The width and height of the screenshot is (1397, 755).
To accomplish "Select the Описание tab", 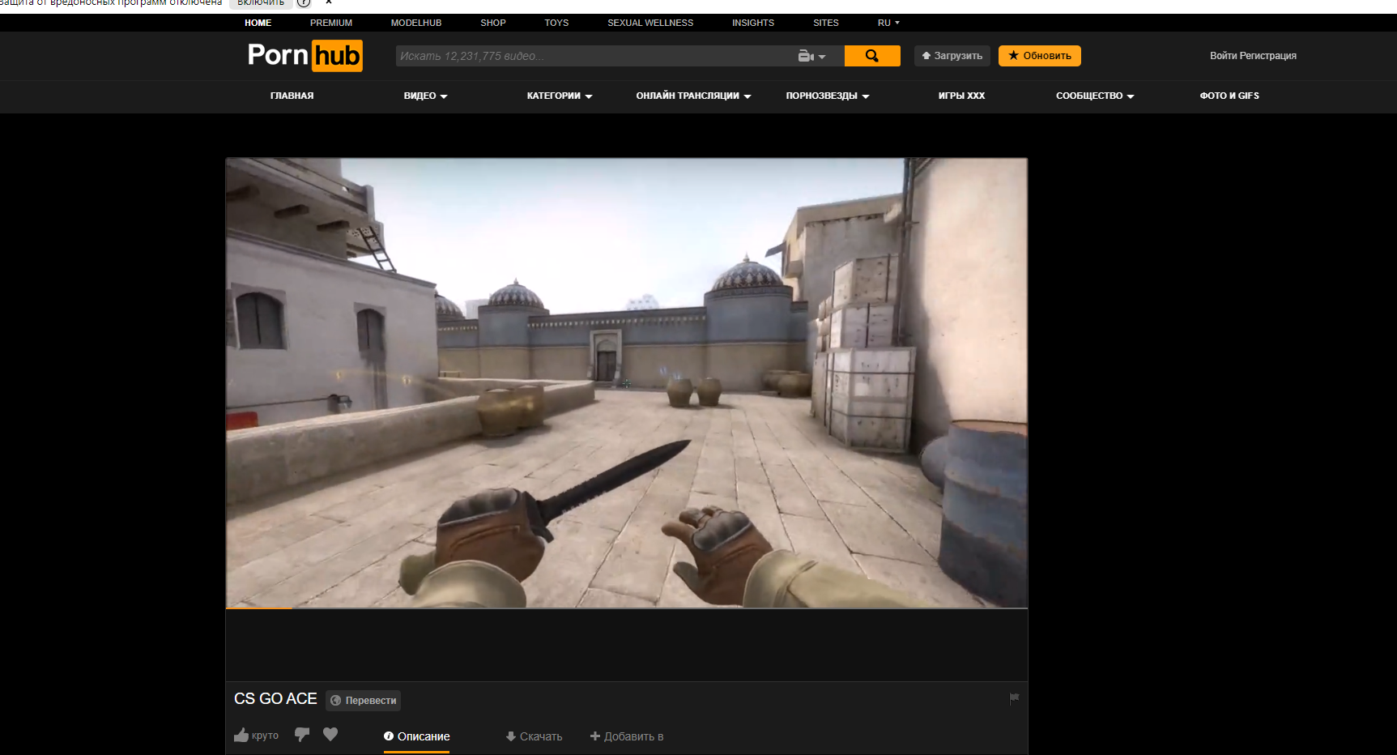I will point(416,736).
